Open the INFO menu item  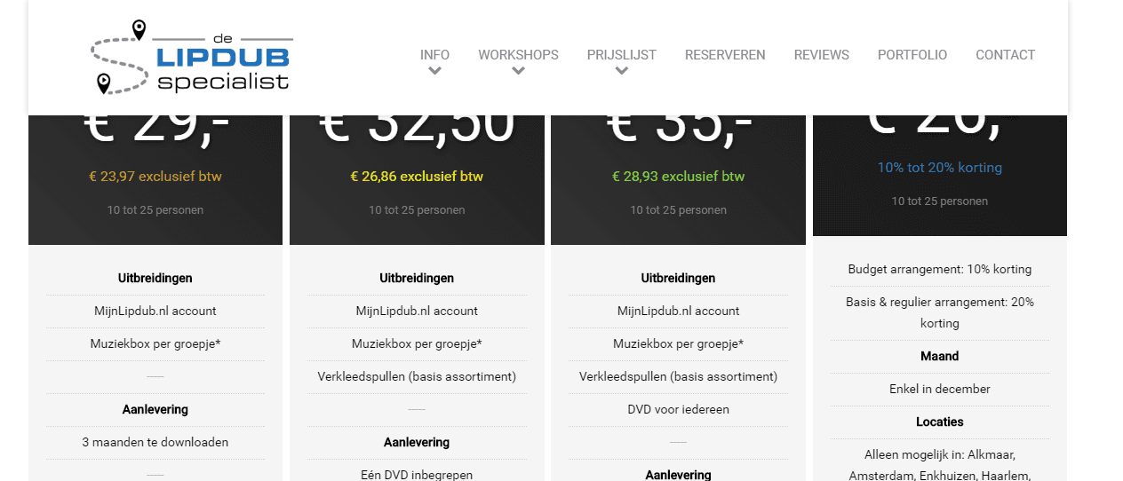[x=434, y=55]
